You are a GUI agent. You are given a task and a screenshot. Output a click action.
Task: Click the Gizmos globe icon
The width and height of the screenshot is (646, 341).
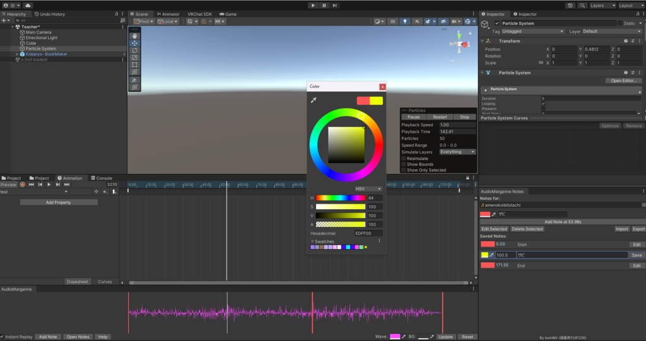(x=467, y=21)
